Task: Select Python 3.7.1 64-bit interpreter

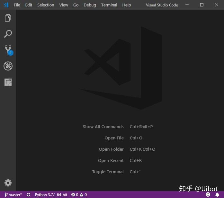Action: tap(51, 195)
